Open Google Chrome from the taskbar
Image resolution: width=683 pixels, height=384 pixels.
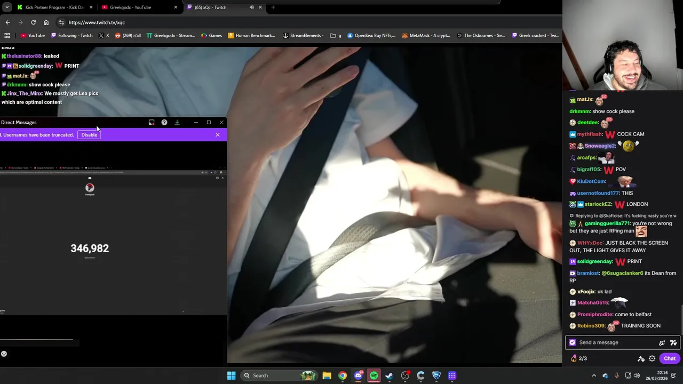[343, 375]
